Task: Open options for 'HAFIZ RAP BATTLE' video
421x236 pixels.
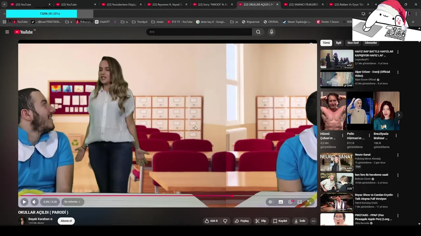Action: pyautogui.click(x=398, y=52)
